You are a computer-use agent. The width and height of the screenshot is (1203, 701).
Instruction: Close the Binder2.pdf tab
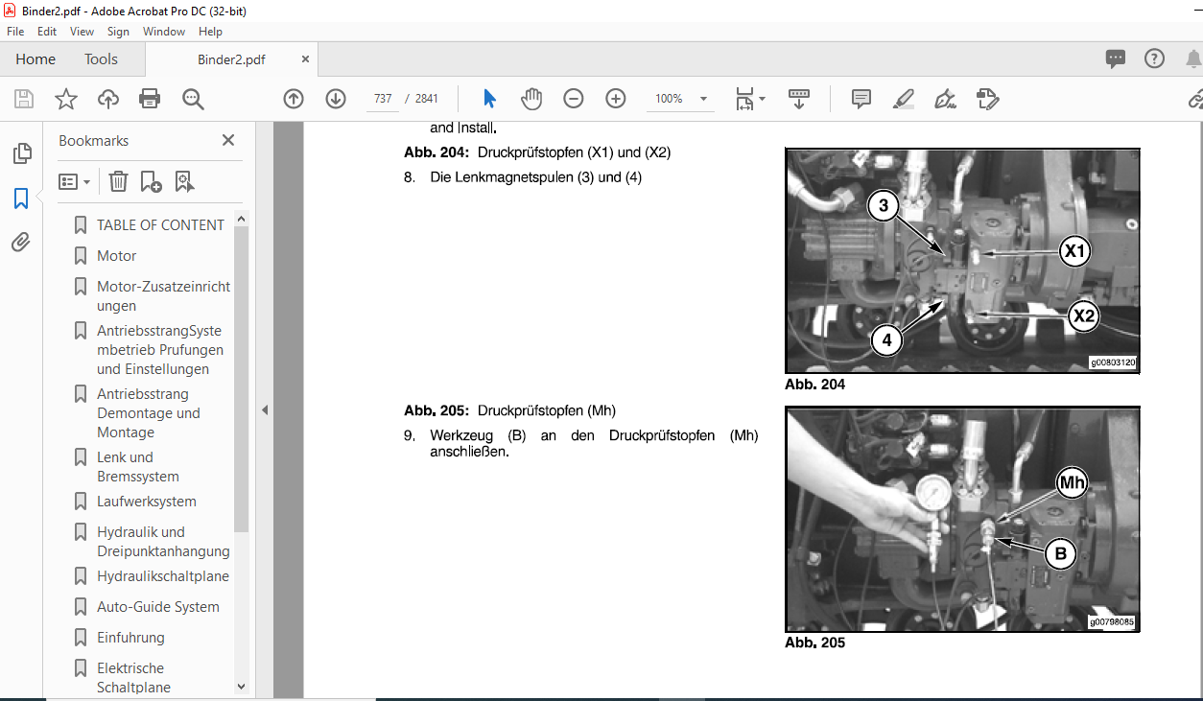tap(305, 58)
